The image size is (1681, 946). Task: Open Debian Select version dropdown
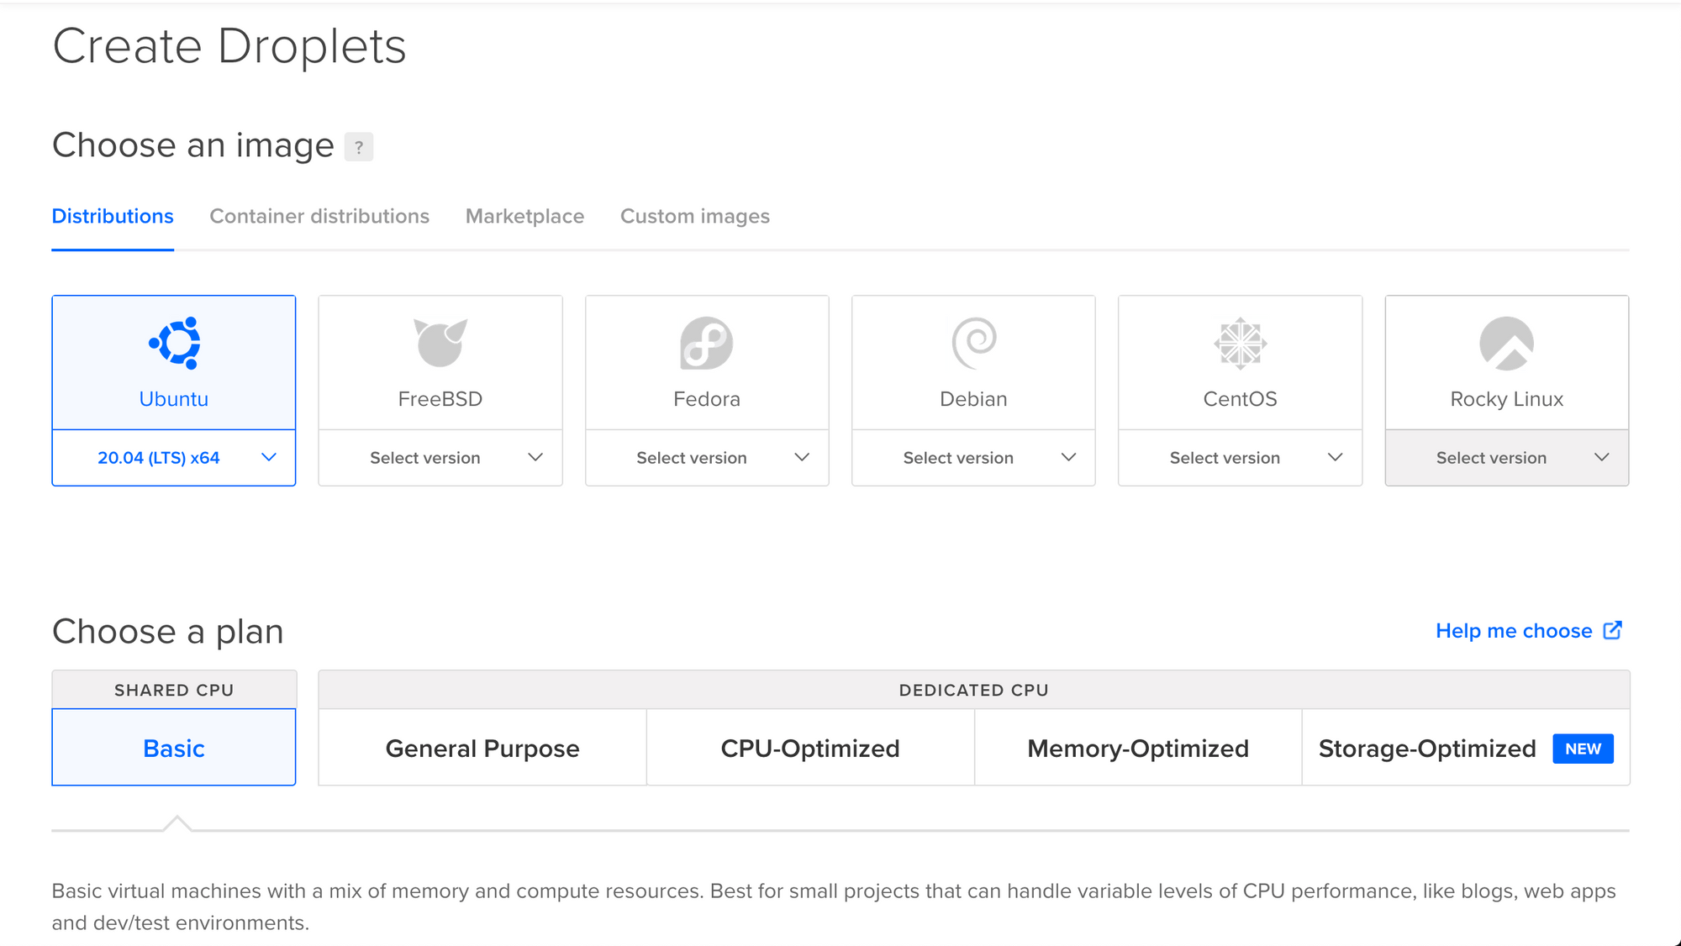point(973,458)
